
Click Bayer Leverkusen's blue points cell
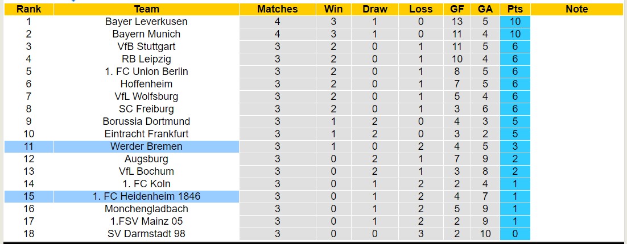[x=515, y=22]
